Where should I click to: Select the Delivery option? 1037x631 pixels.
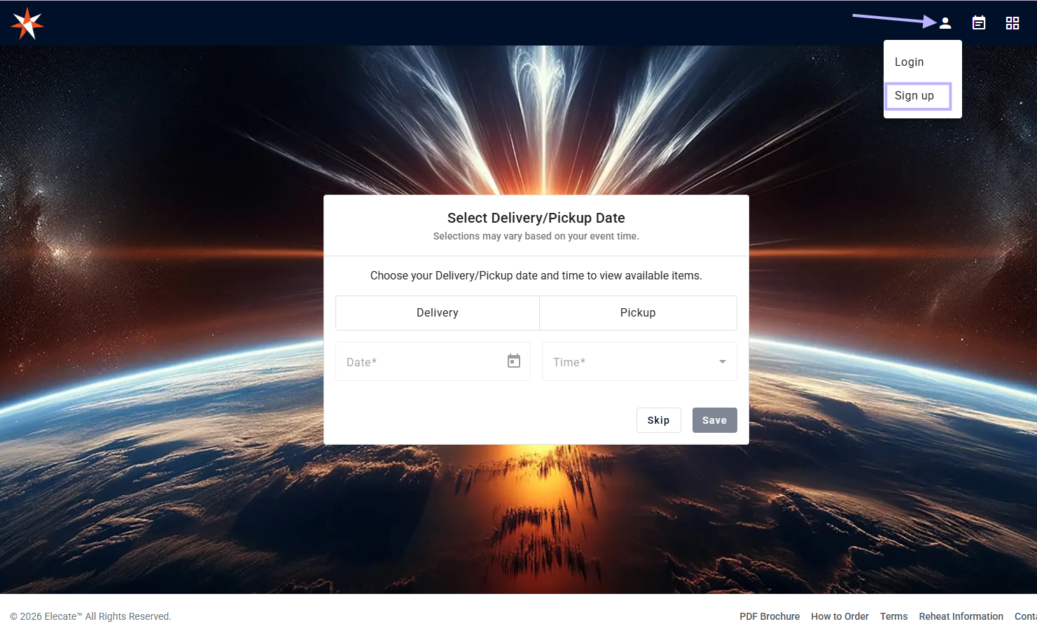click(437, 313)
